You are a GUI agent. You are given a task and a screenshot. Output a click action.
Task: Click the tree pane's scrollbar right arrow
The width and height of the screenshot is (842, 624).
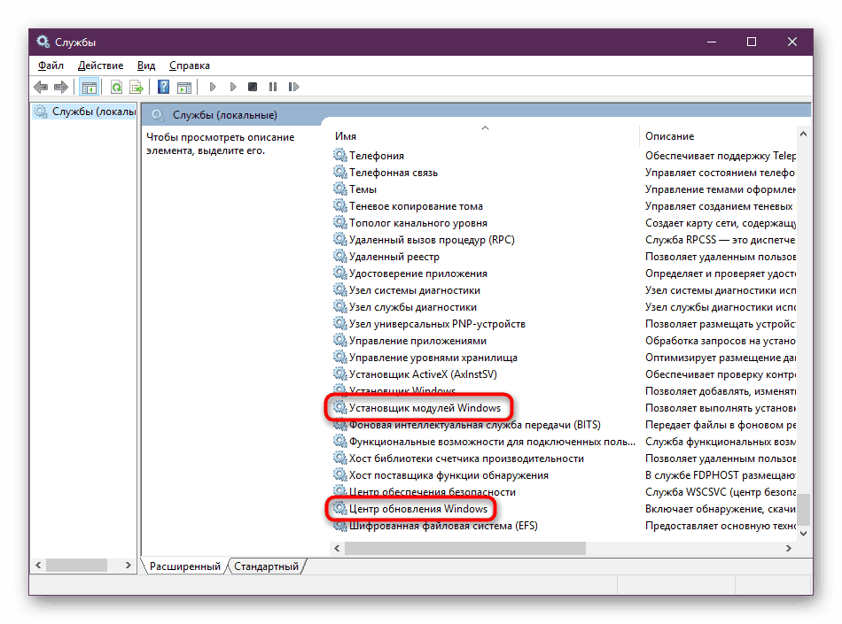click(128, 565)
